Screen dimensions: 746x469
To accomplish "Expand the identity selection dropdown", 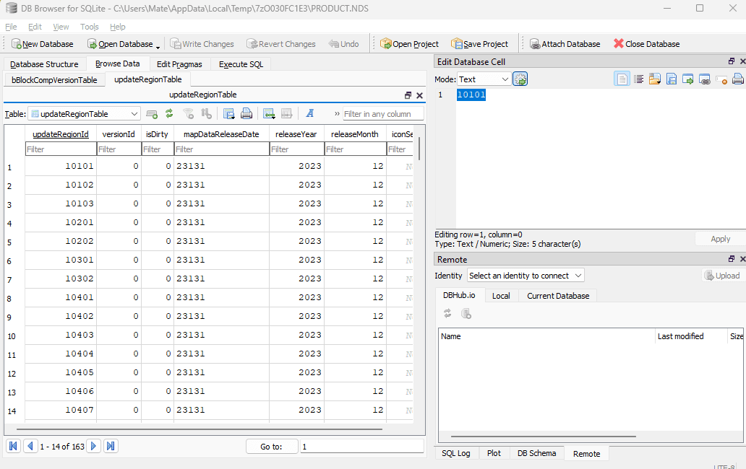I will click(525, 276).
